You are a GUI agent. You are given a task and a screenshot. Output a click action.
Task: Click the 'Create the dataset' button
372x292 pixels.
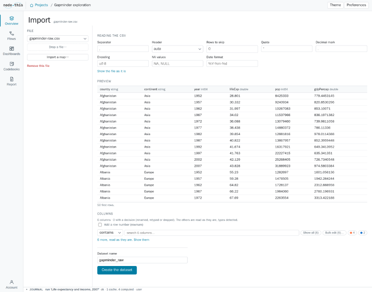[117, 270]
